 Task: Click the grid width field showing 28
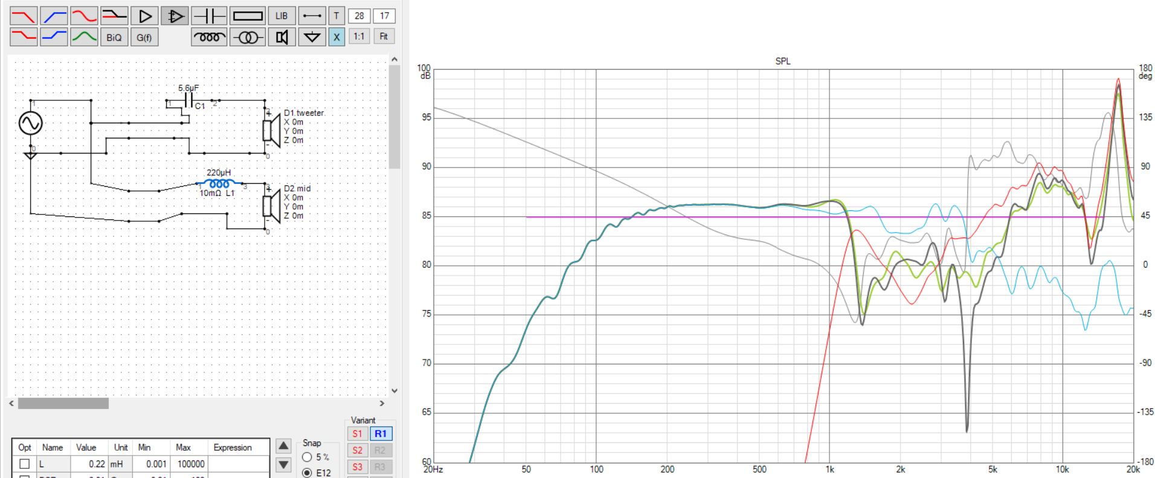coord(359,16)
